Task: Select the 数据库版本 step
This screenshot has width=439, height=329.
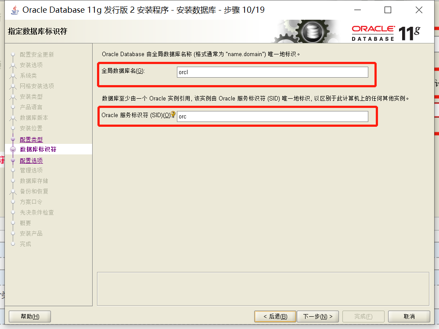Action: [x=34, y=118]
